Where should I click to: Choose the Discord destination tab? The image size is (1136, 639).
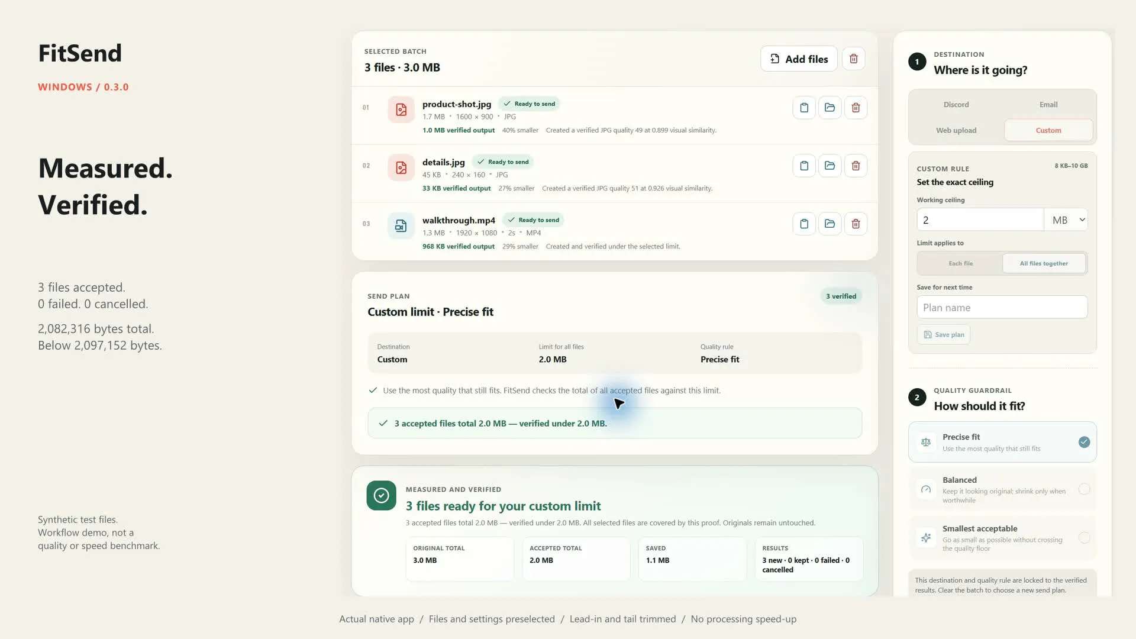tap(956, 105)
